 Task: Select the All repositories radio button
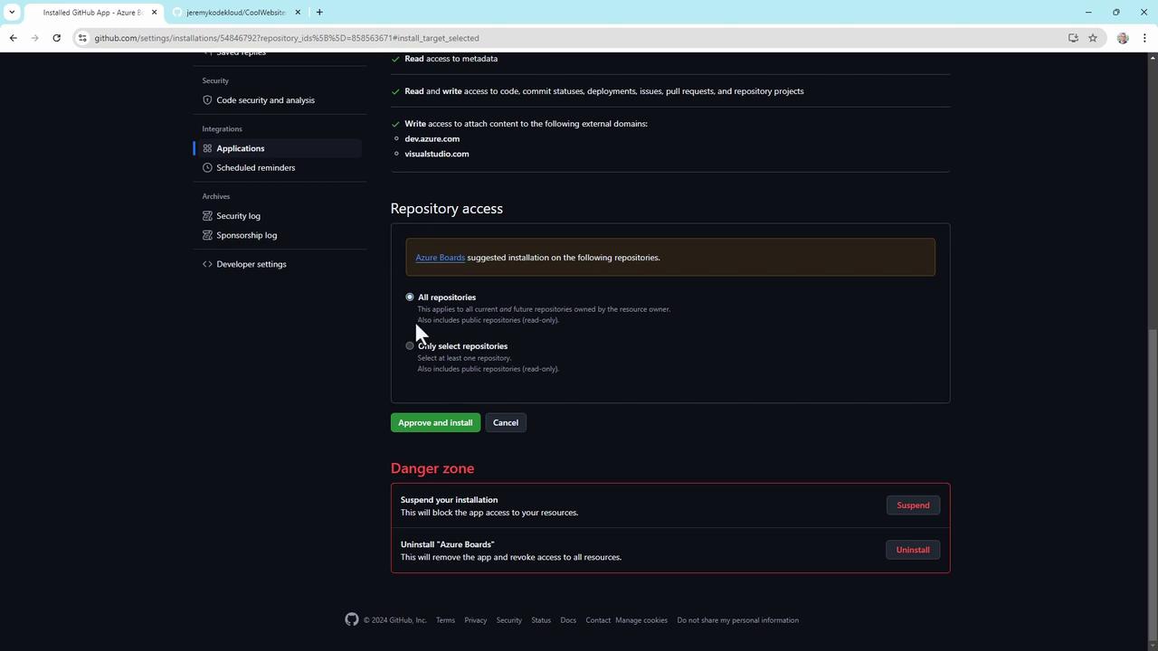pos(410,297)
